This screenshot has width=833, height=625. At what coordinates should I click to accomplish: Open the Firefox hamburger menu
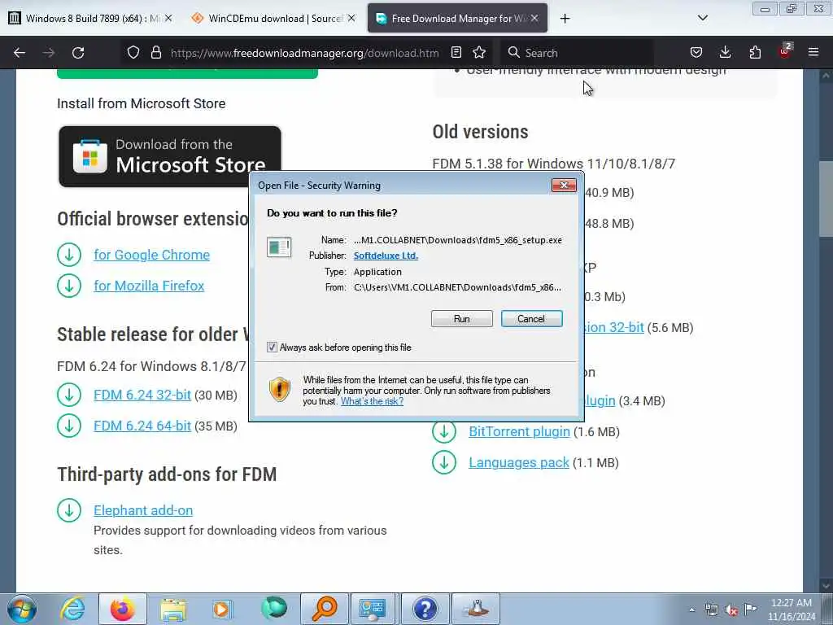coord(813,53)
